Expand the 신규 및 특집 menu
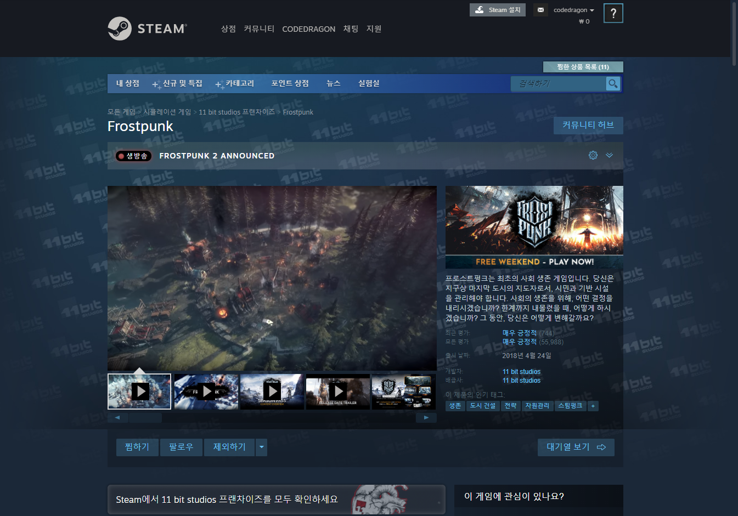The height and width of the screenshot is (516, 738). [x=177, y=83]
